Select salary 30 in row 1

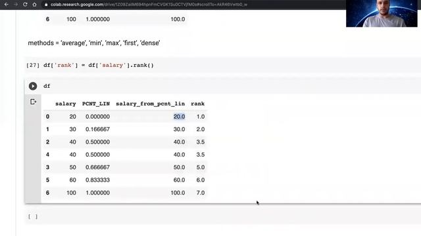click(72, 129)
